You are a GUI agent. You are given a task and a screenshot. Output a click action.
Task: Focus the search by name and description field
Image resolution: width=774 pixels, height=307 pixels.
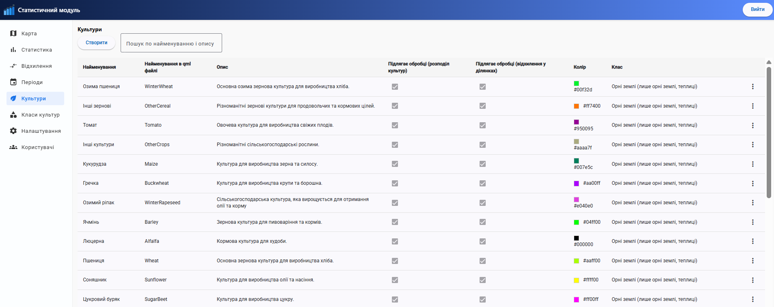click(x=171, y=43)
